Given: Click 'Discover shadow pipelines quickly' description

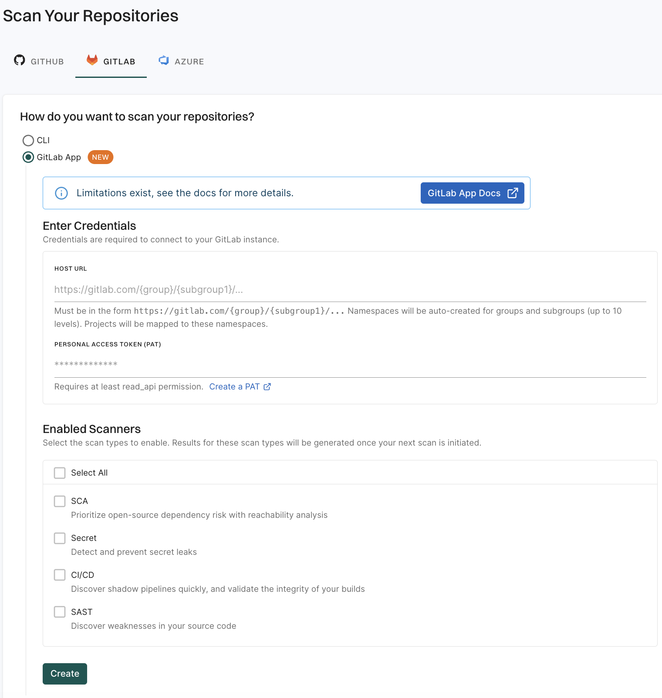Looking at the screenshot, I should 218,589.
